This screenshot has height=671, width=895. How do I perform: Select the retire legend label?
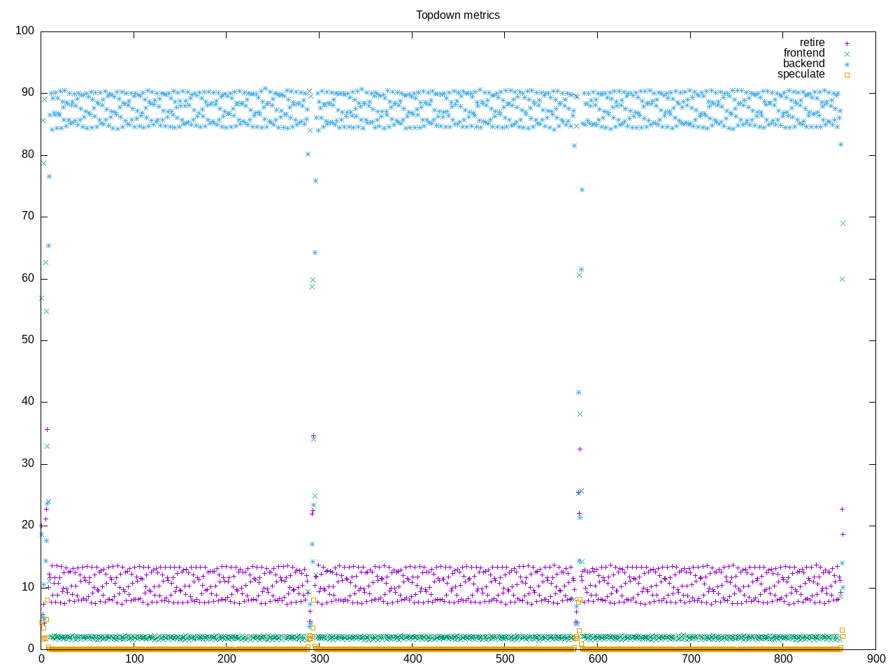tap(812, 43)
